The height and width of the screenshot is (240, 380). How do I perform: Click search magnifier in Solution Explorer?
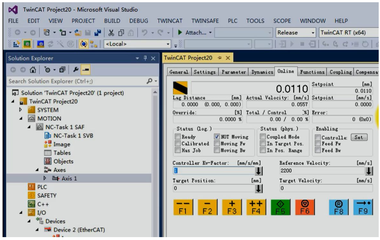(150, 81)
